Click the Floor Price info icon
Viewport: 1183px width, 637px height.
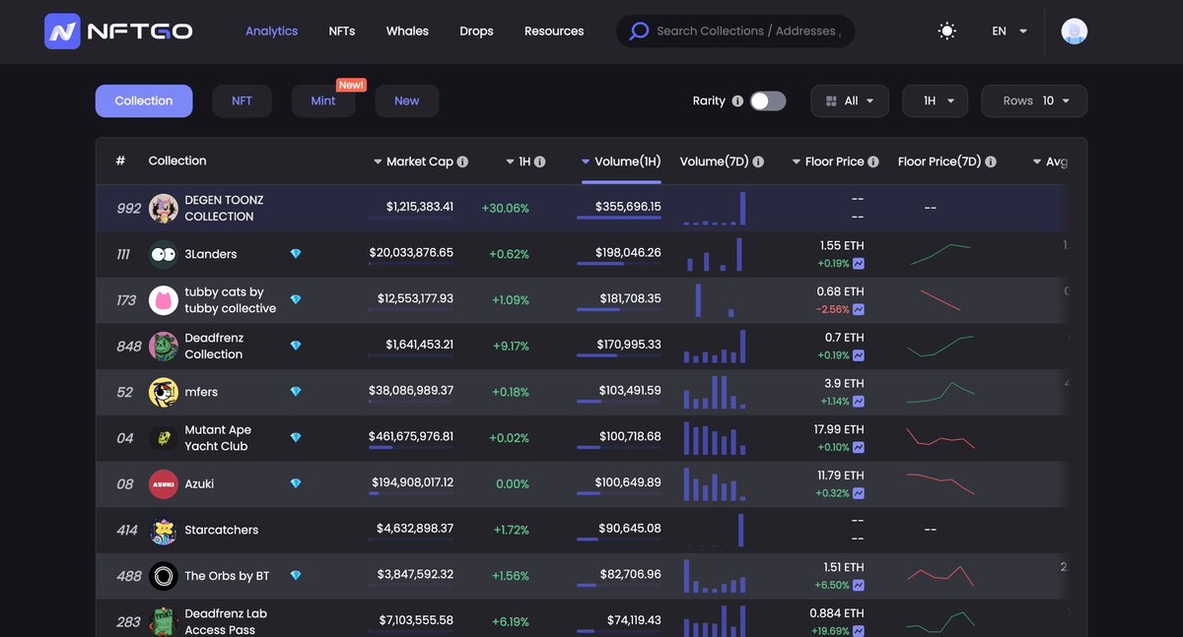873,161
